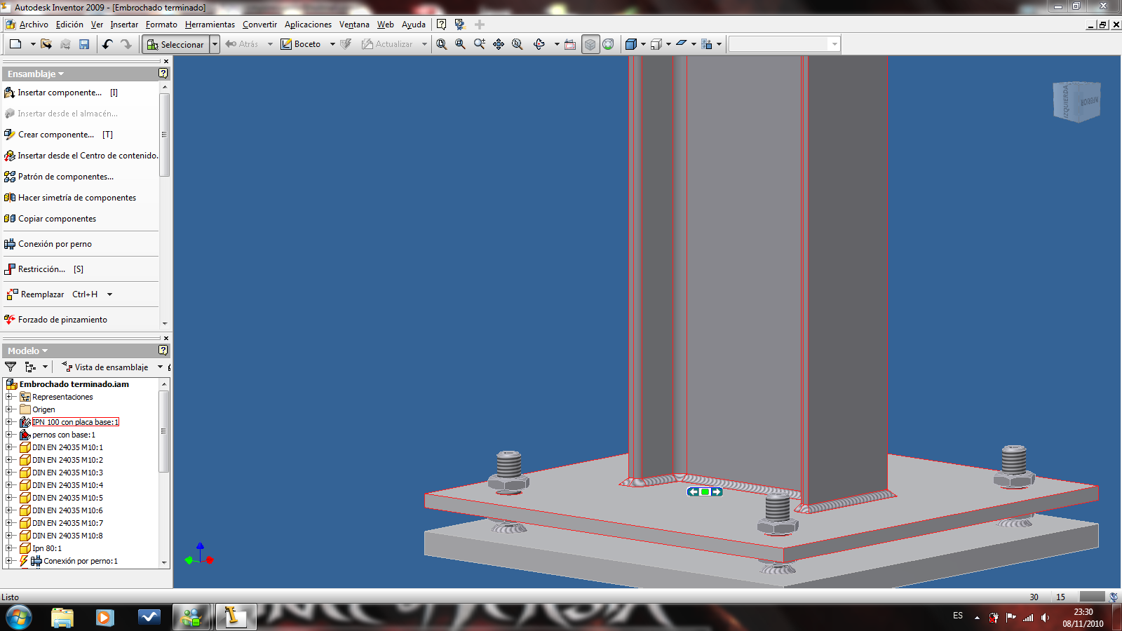Click the New file icon

[15, 44]
